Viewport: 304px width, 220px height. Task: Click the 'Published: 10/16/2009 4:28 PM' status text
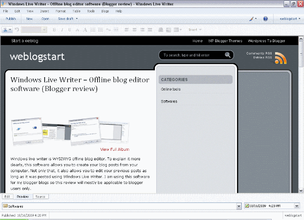[24, 215]
